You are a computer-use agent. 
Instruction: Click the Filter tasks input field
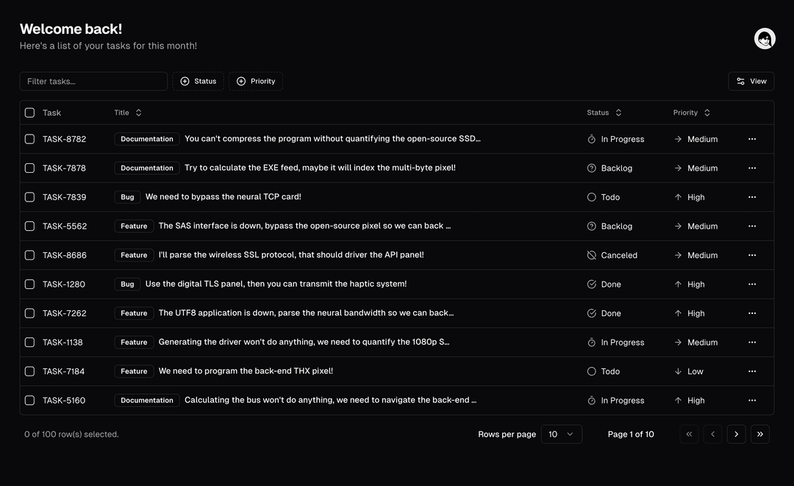pyautogui.click(x=93, y=81)
